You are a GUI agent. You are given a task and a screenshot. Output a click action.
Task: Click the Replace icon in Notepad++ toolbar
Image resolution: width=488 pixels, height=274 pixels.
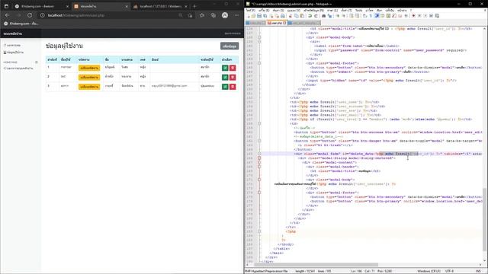tap(330, 15)
